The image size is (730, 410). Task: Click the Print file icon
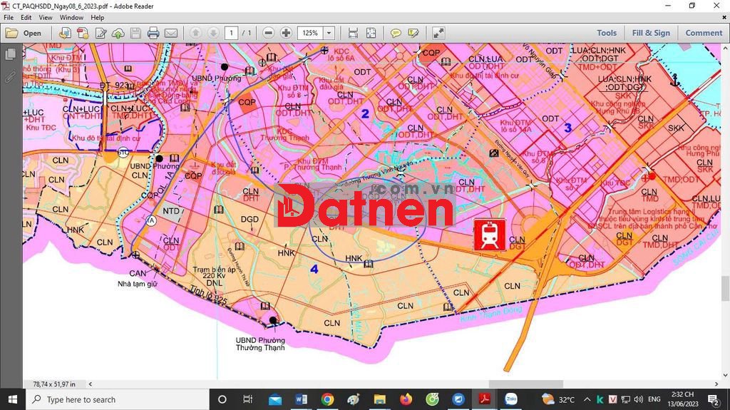click(153, 33)
